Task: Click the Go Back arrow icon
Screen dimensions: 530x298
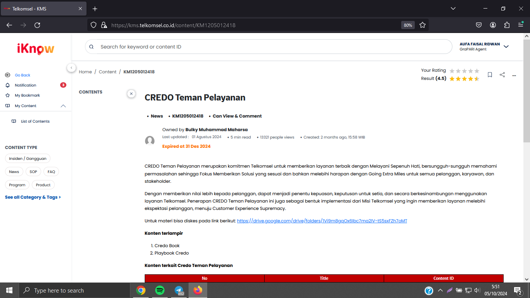Action: coord(7,75)
